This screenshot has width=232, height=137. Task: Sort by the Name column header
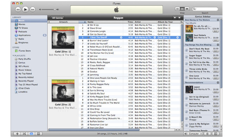(x=105, y=22)
